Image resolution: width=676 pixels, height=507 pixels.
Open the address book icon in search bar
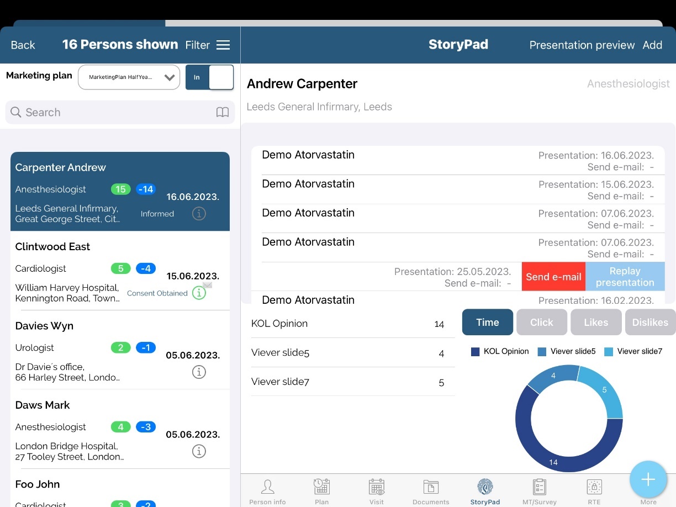click(222, 113)
